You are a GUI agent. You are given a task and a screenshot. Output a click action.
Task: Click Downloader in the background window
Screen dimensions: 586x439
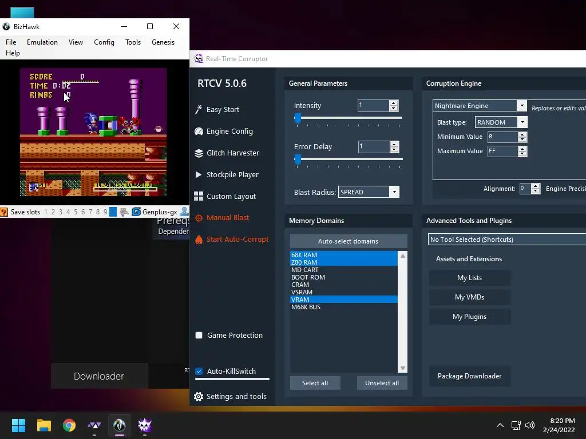99,376
